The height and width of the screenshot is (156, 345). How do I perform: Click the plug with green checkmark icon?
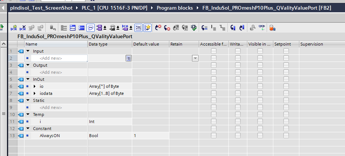click(x=194, y=28)
